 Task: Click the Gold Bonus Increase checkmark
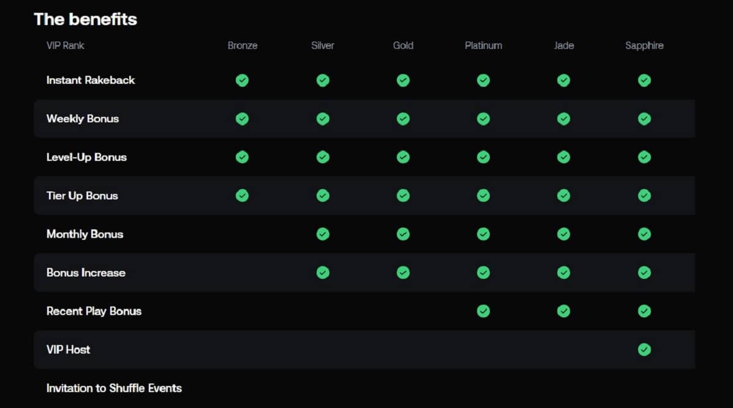(x=403, y=272)
